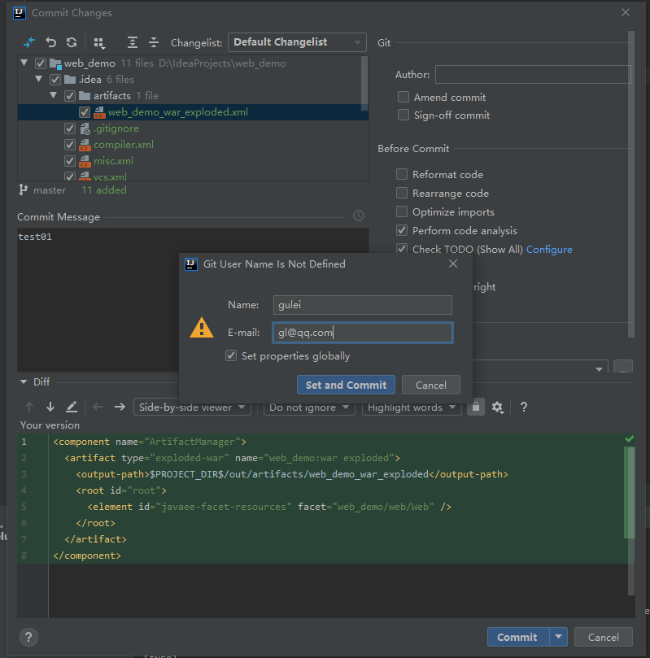Open the Configure link for TODO check
650x658 pixels.
click(549, 249)
